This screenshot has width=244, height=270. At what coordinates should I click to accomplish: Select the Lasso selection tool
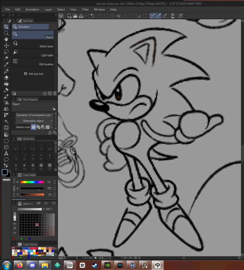point(6,52)
